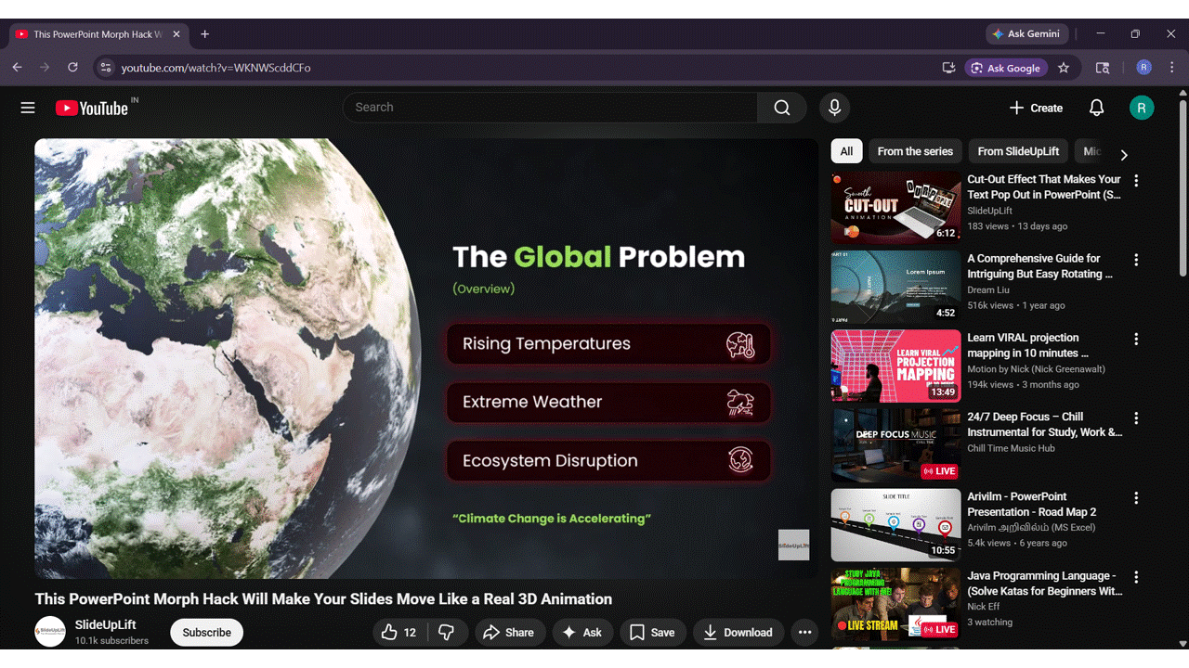Click the Ask button below video
The width and height of the screenshot is (1189, 668).
tap(582, 633)
